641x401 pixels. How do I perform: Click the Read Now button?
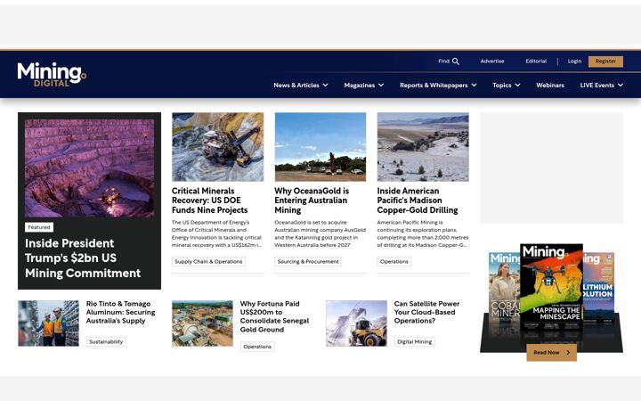[551, 352]
